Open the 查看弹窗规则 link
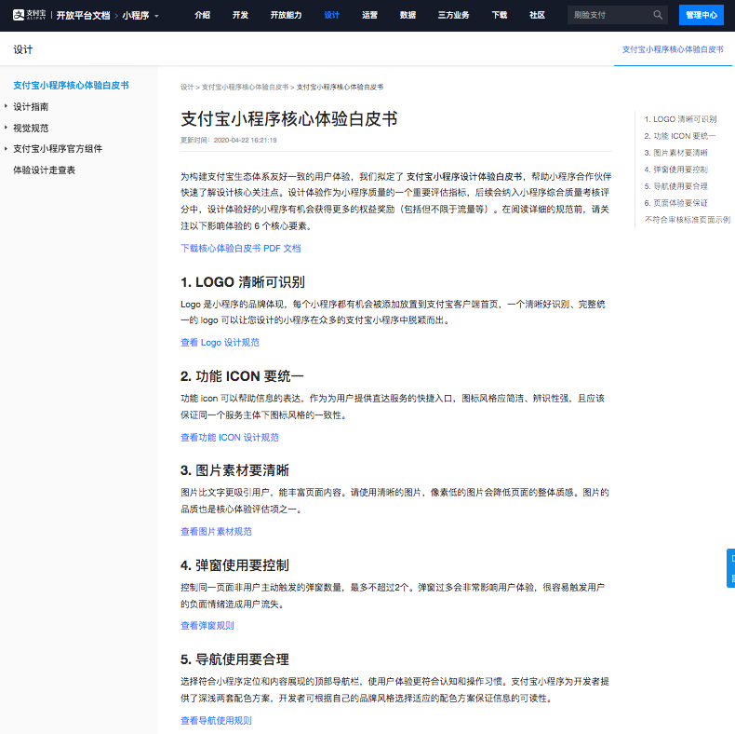Viewport: 735px width, 734px height. pos(207,626)
